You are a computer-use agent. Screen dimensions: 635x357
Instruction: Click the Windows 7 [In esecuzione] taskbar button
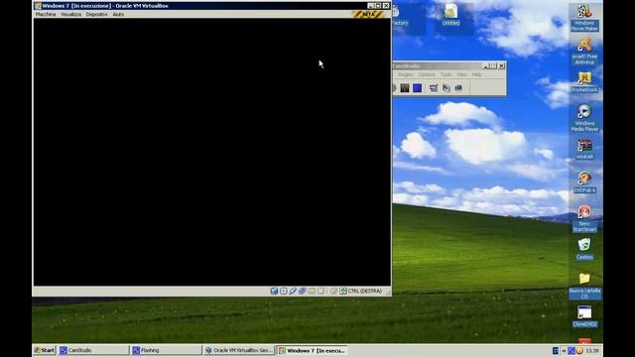pyautogui.click(x=312, y=350)
